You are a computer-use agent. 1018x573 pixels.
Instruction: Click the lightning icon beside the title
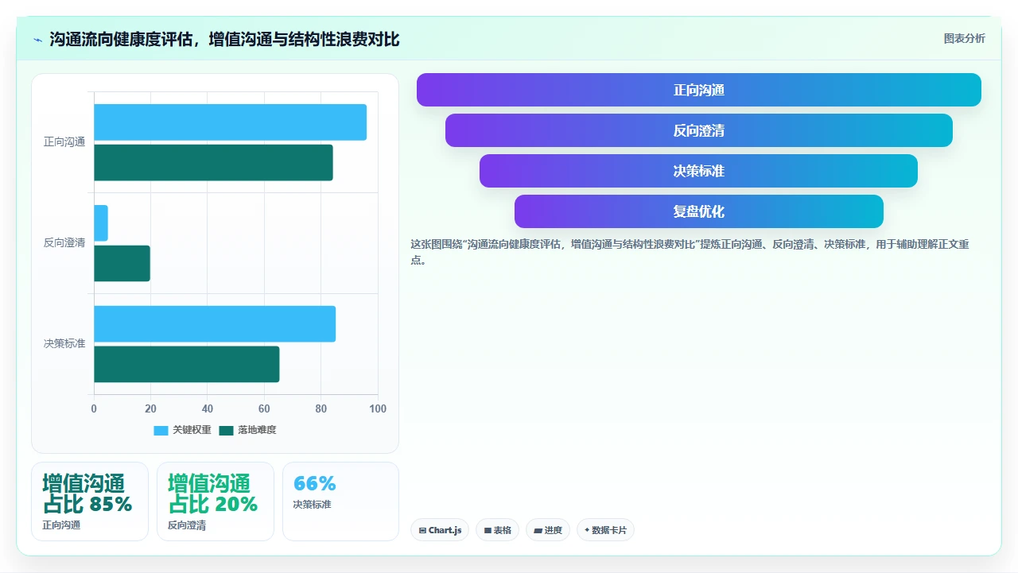[x=38, y=40]
